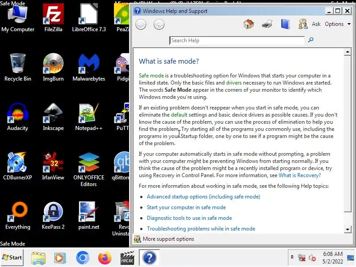Select the Notepad++ desktop shortcut

[89, 117]
